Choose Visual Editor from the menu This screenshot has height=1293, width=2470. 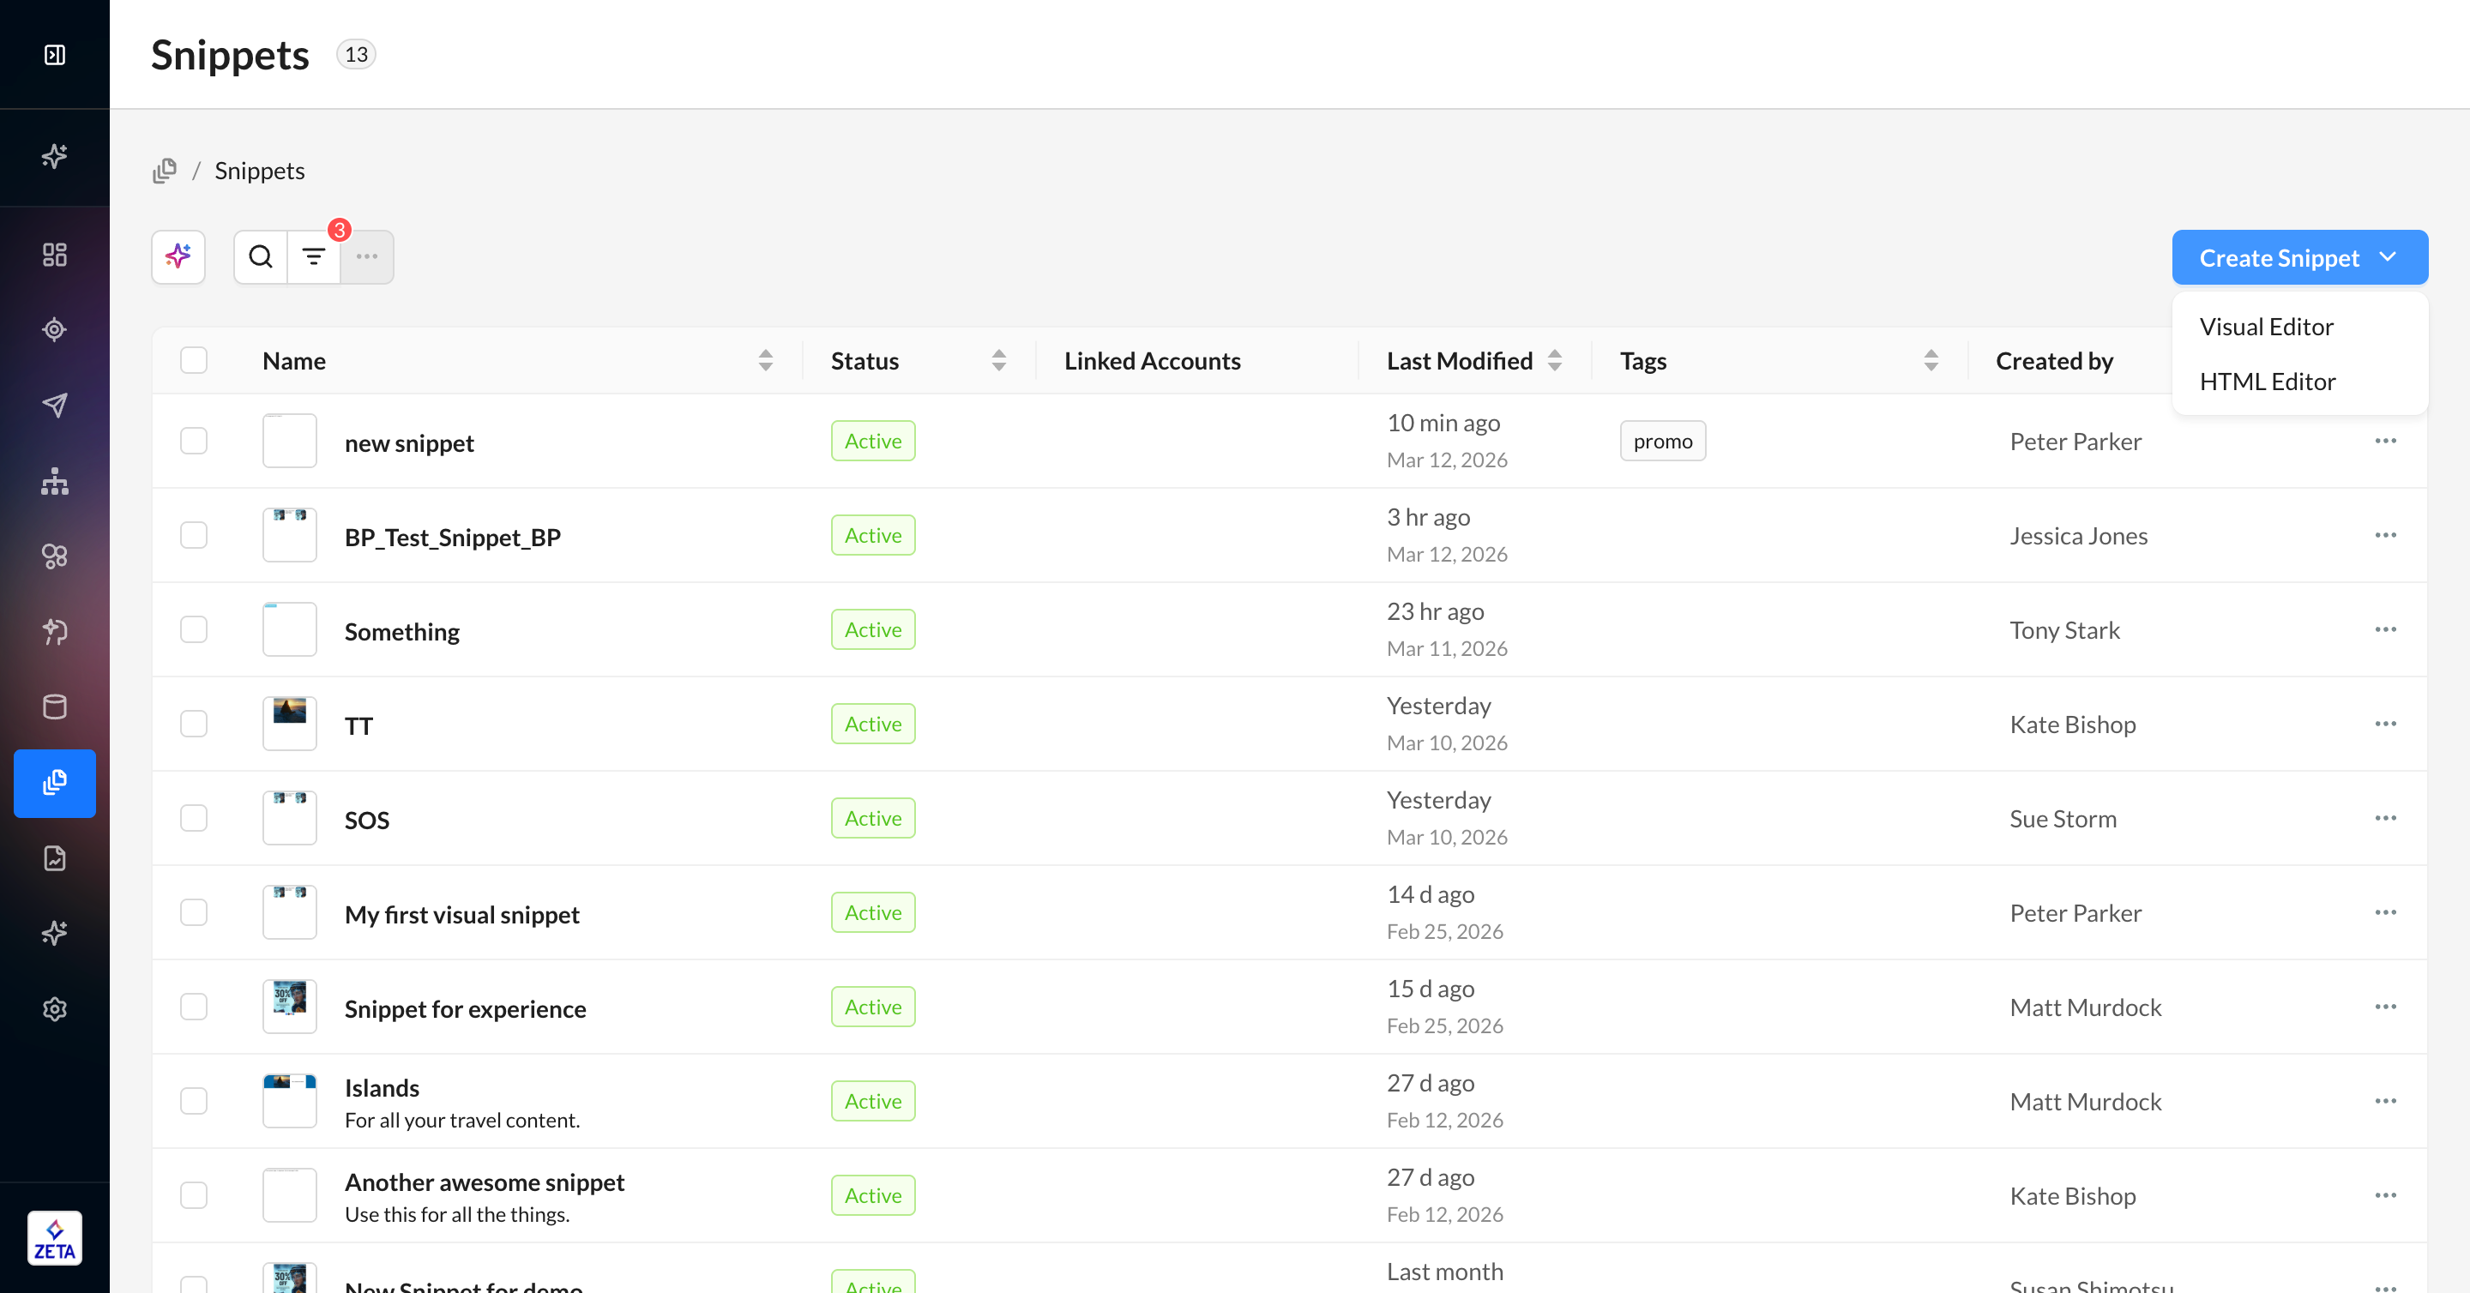tap(2266, 327)
